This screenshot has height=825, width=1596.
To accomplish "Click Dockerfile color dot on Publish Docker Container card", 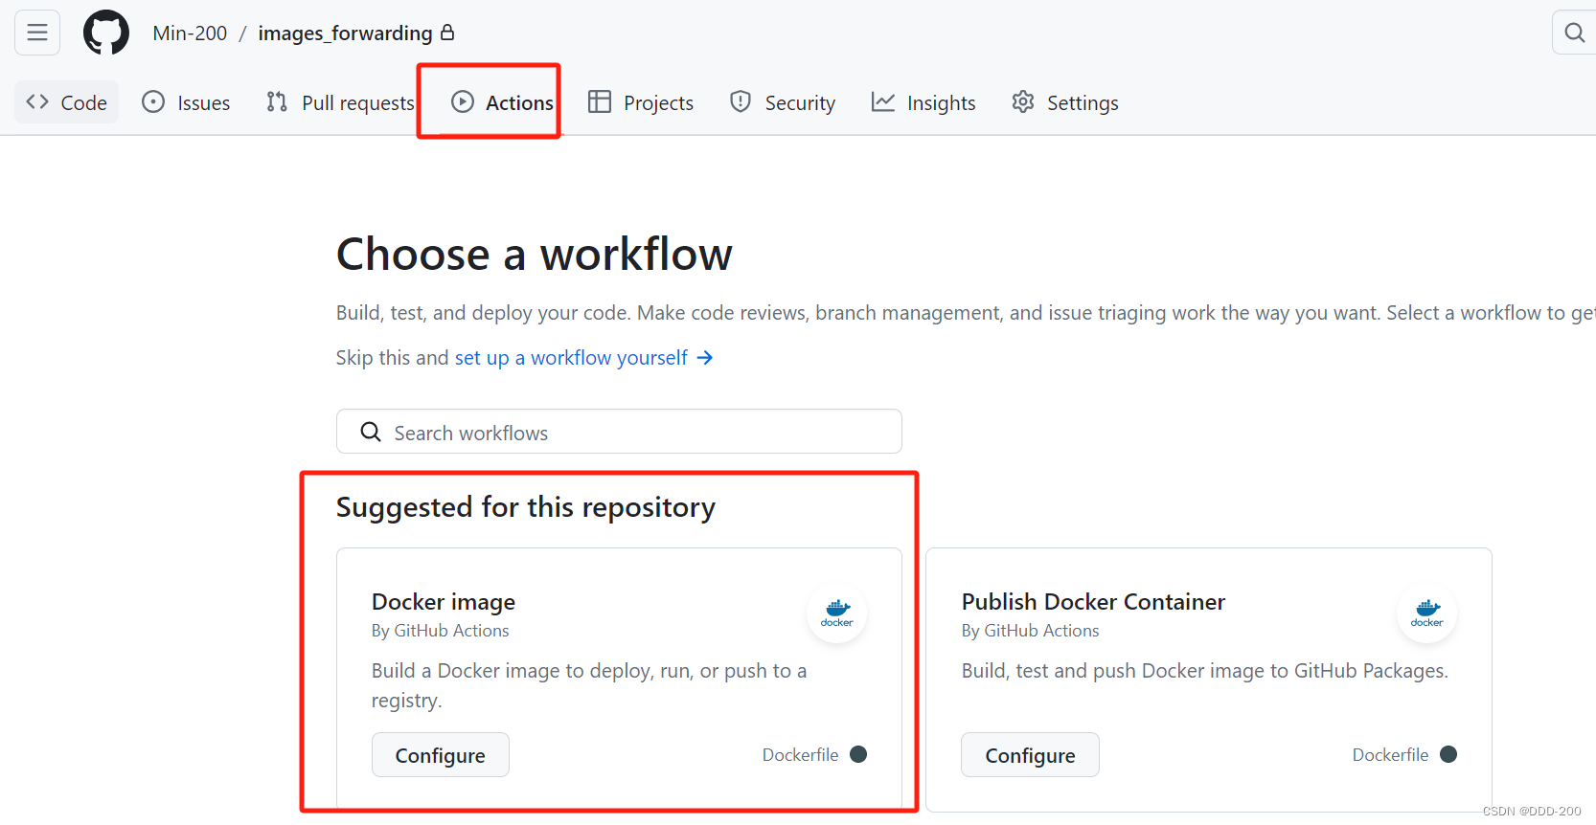I will point(1448,754).
